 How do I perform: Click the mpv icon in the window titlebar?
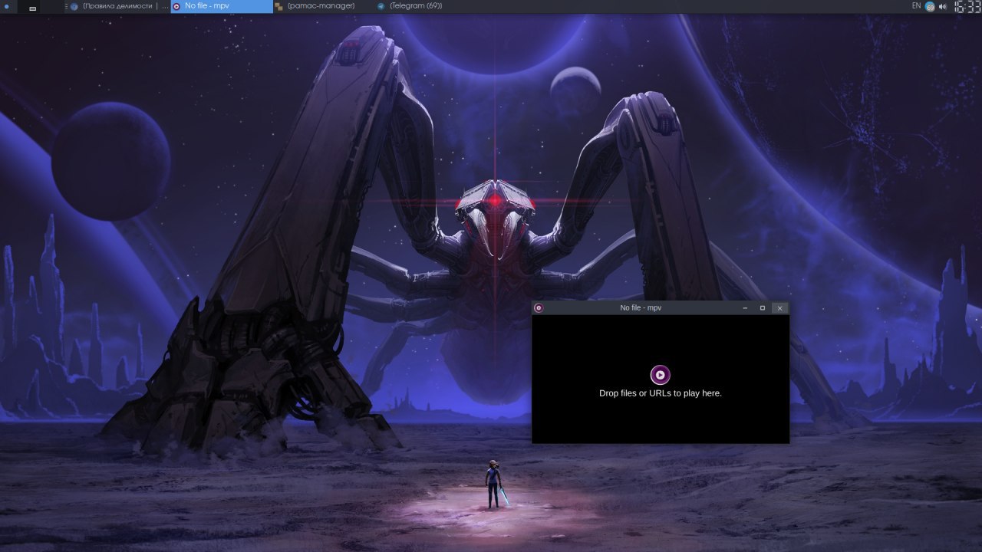pos(539,307)
